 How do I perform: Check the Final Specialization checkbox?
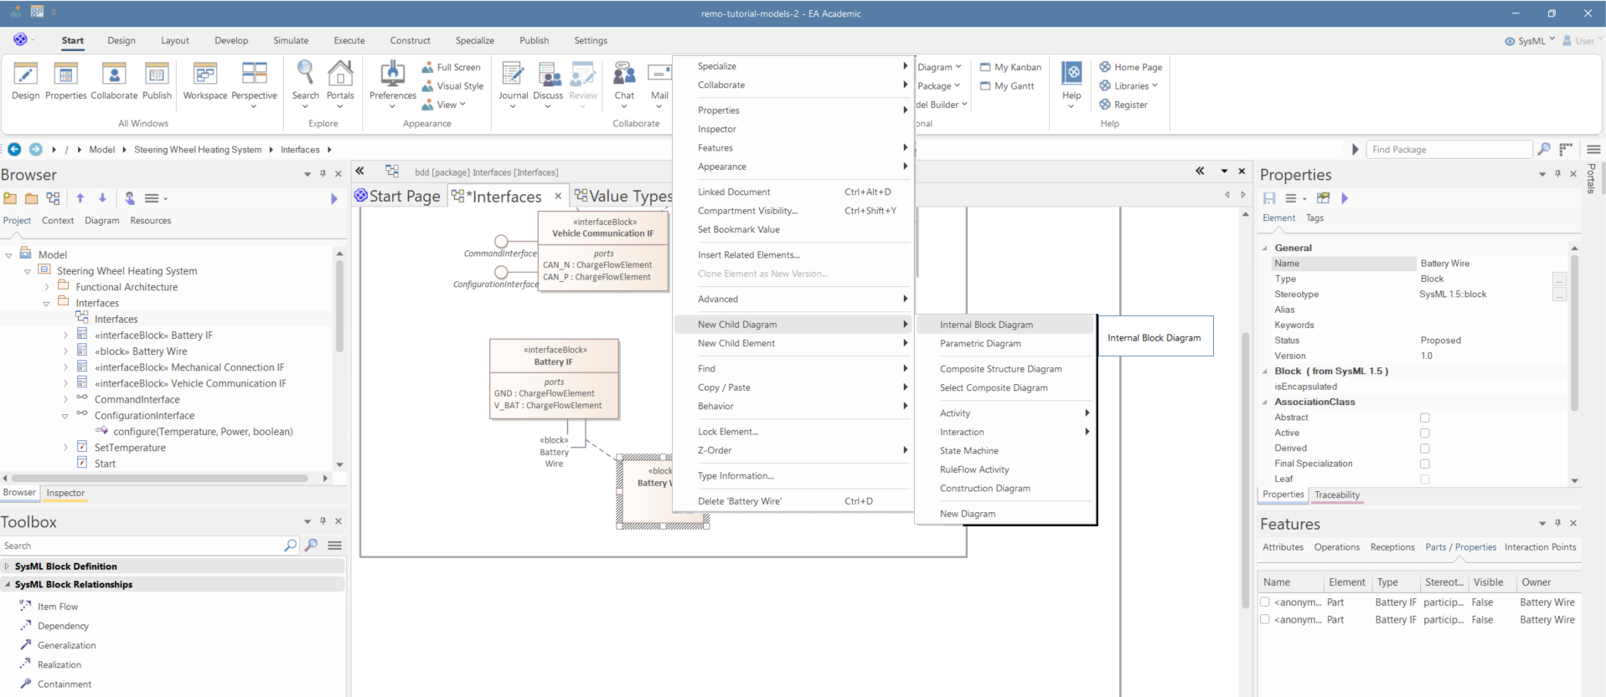1424,464
